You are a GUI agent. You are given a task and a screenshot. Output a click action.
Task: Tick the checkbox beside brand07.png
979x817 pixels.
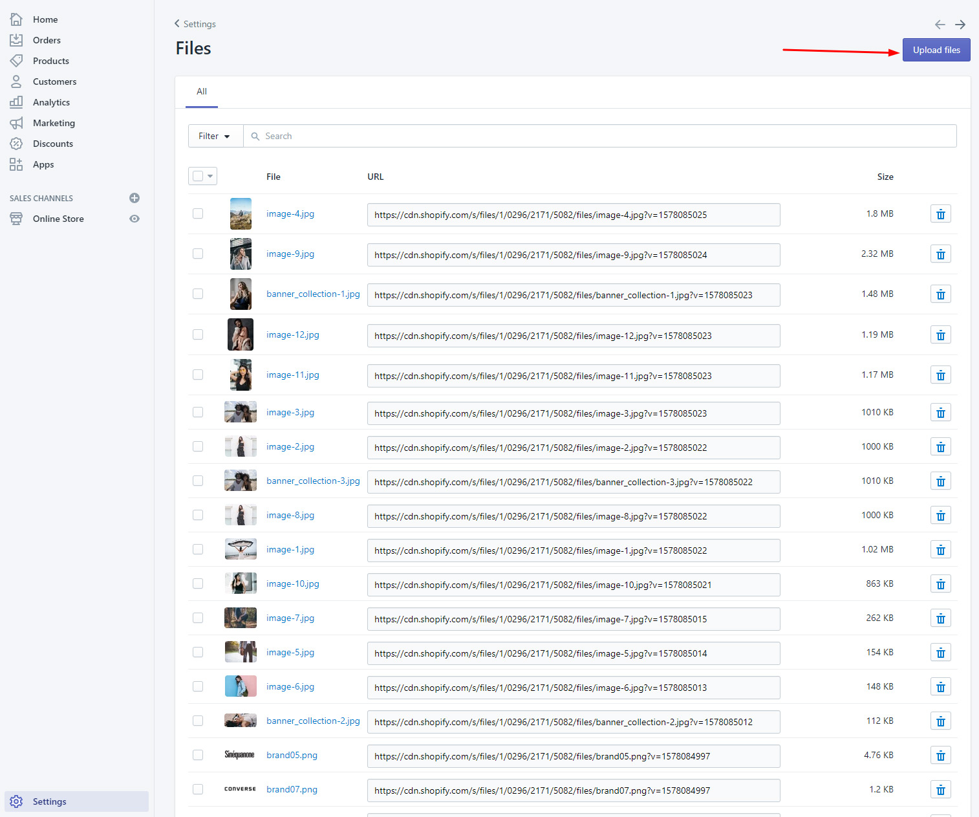pos(198,789)
